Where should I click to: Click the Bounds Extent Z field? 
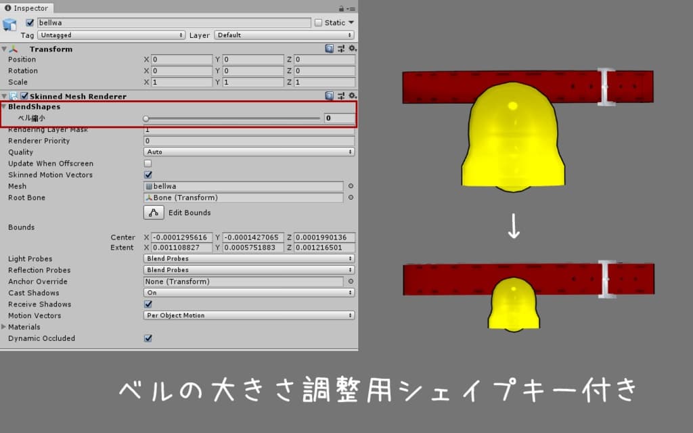pos(324,248)
